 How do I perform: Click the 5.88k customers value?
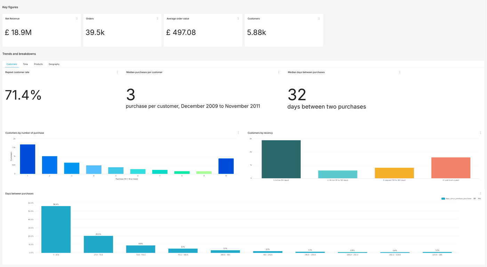click(257, 32)
